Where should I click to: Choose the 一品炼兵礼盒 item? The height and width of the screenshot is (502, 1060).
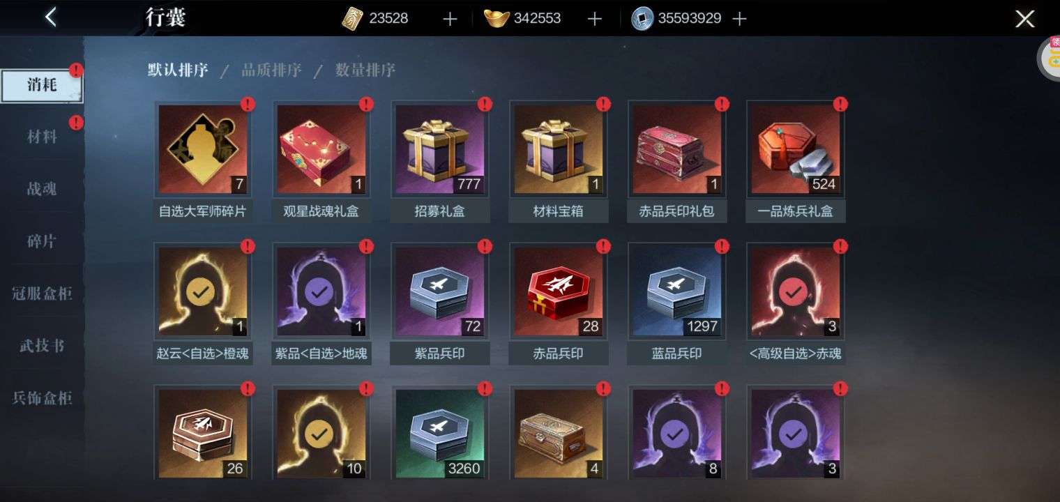coord(796,149)
